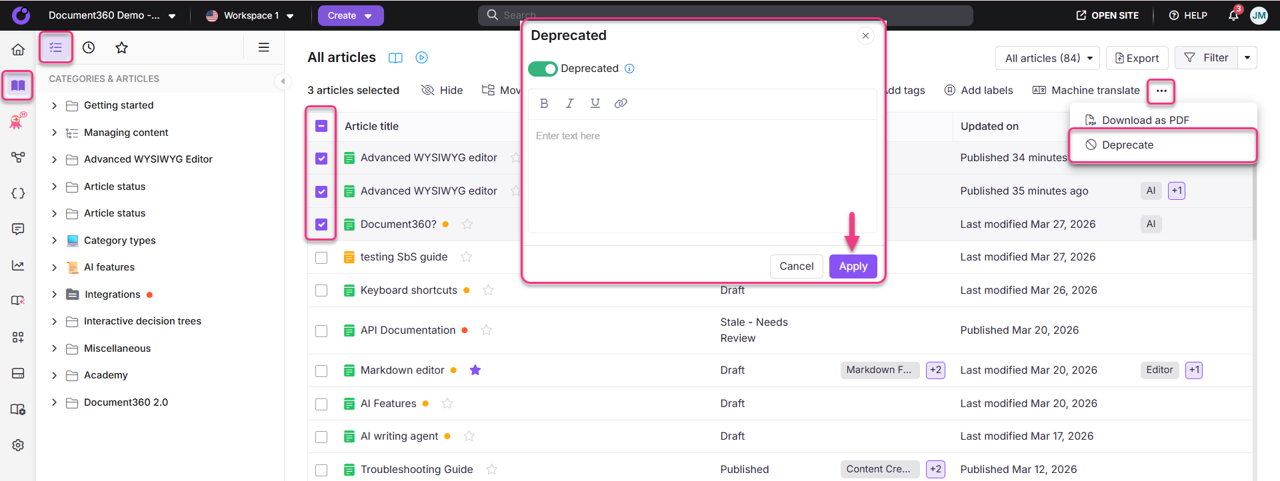
Task: Open the All articles (84) dropdown
Action: [1048, 58]
